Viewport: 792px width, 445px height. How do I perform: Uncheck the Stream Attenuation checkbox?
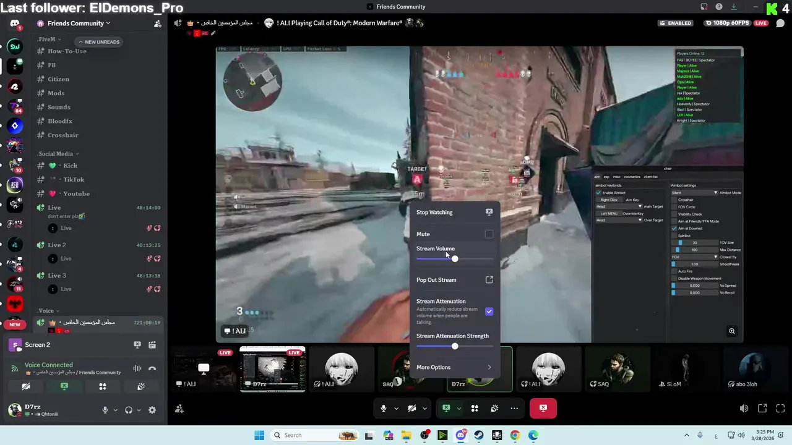pos(489,311)
